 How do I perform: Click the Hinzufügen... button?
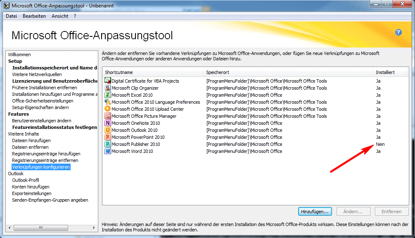pyautogui.click(x=315, y=212)
